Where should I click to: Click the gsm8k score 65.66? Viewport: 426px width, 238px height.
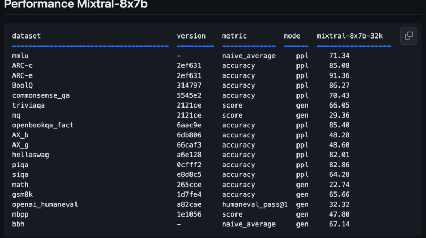[x=339, y=195]
